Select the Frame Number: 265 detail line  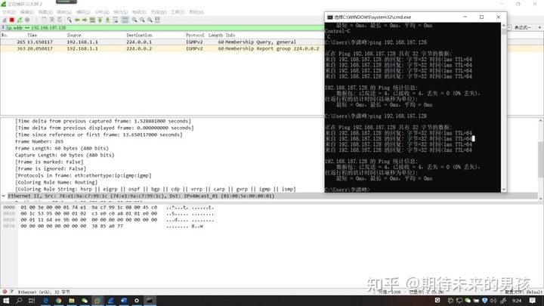39,141
